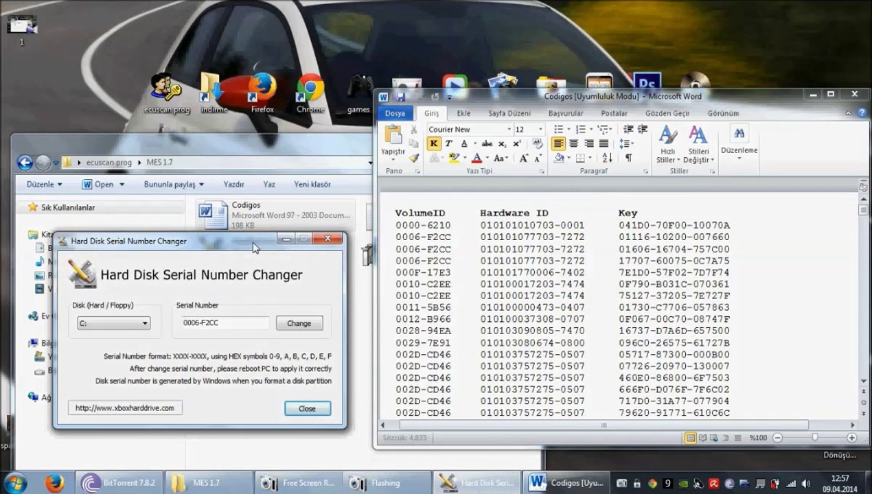Open the Bununla paylaş menu in Explorer
This screenshot has height=494, width=872.
[174, 184]
